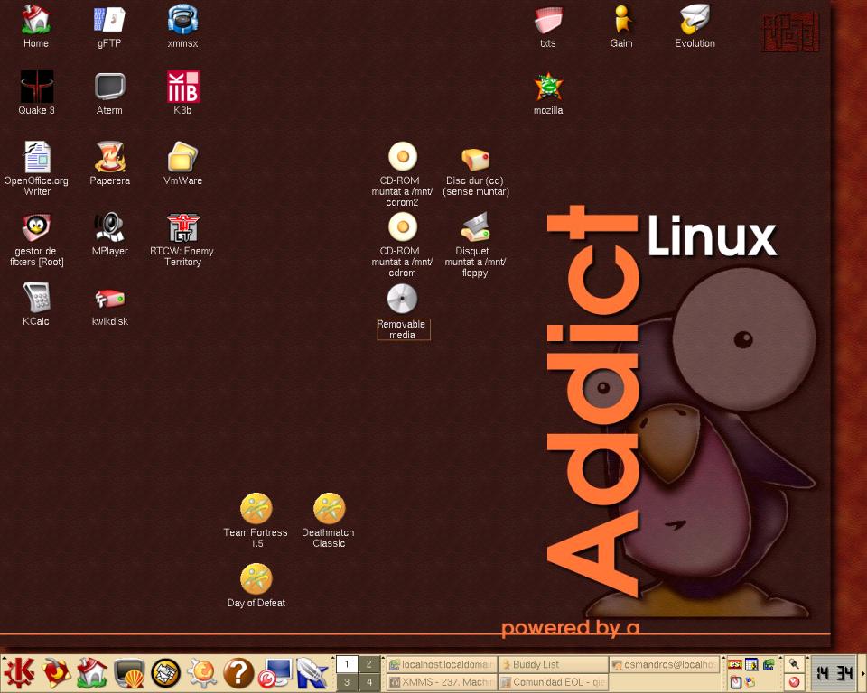The image size is (867, 693).
Task: Switch to virtual desktop 2 in the pager
Action: click(369, 664)
